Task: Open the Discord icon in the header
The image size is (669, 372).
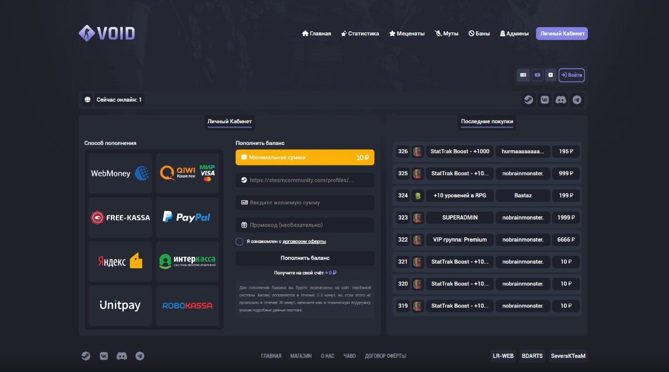Action: [561, 100]
